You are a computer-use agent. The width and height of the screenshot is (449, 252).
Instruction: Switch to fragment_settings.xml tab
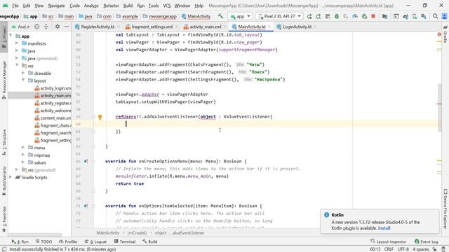pyautogui.click(x=152, y=27)
